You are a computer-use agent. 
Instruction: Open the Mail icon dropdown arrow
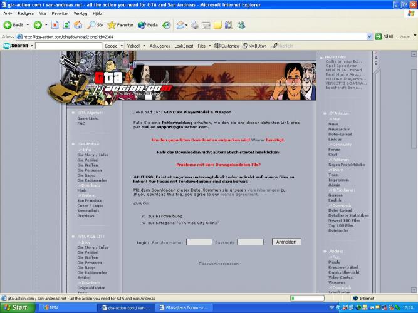tap(186, 25)
